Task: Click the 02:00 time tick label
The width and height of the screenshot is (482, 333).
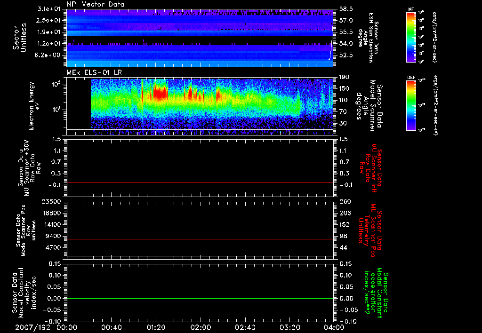Action: pyautogui.click(x=201, y=328)
